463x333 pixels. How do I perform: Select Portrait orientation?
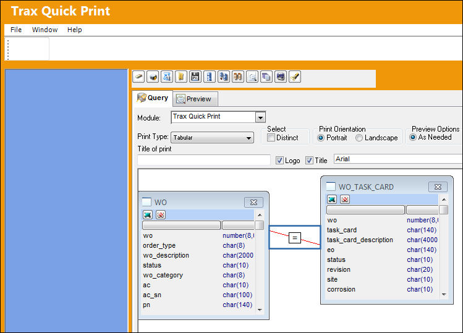[x=321, y=138]
